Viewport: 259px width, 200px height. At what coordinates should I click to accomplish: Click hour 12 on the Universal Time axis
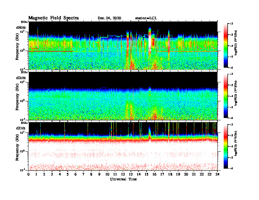[123, 175]
